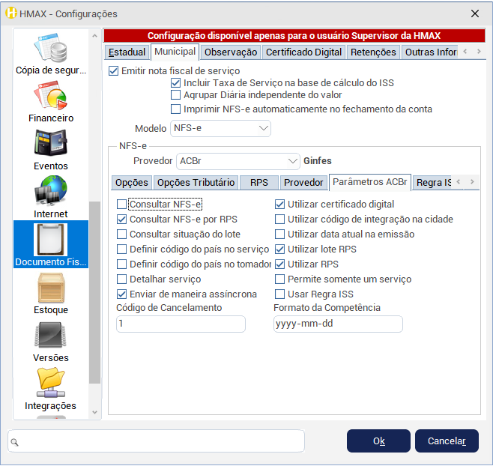Select the Documento Fiscal clipboard icon

pos(50,240)
